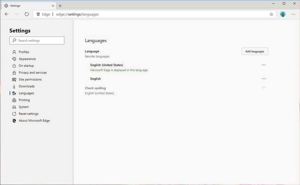Click the Add languages button
This screenshot has width=300, height=185.
tap(255, 51)
